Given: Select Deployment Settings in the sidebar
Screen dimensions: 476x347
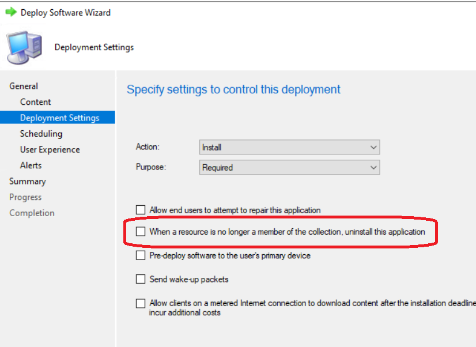Looking at the screenshot, I should (59, 118).
